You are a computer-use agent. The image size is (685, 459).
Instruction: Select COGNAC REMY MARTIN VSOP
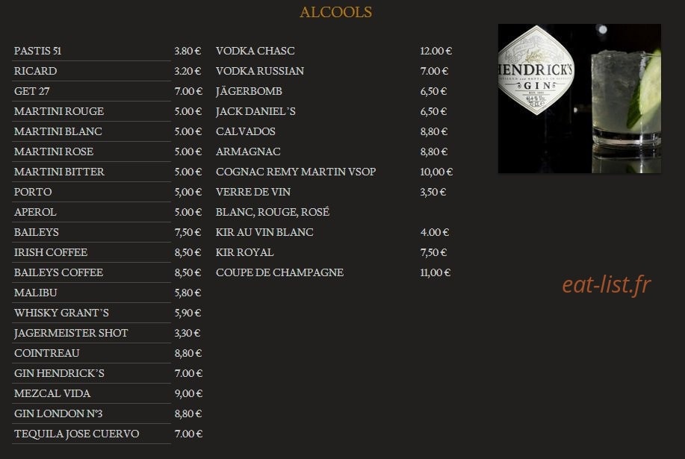click(x=296, y=172)
